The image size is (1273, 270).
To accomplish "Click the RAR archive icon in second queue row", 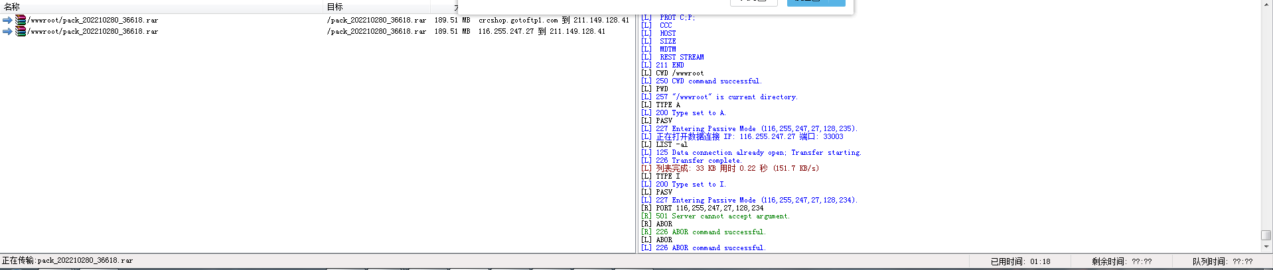I will [x=21, y=32].
